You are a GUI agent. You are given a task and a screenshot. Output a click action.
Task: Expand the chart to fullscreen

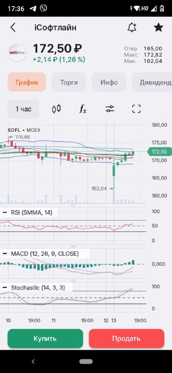pyautogui.click(x=136, y=109)
